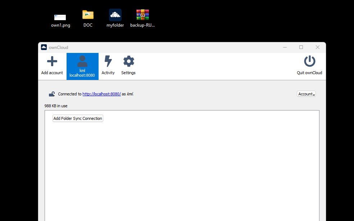
Task: Select the kml localhost:8080 account tab
Action: [x=82, y=66]
